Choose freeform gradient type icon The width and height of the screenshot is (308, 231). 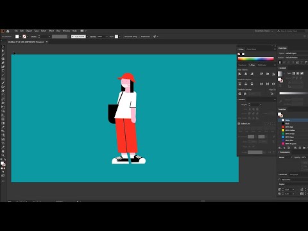(x=302, y=73)
